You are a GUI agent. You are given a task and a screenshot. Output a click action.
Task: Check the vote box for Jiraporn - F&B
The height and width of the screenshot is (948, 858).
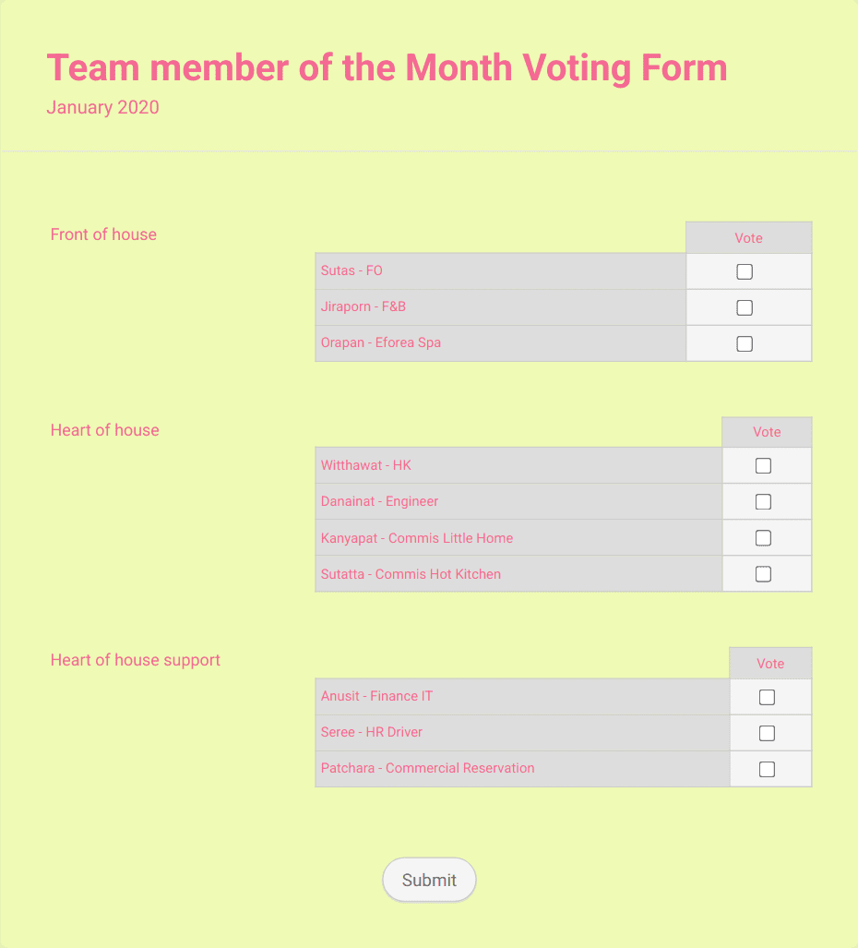(745, 307)
